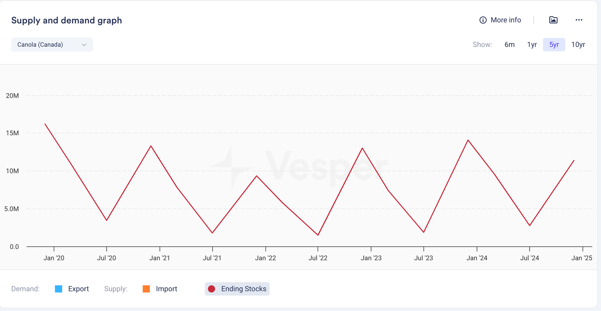This screenshot has height=311, width=601.
Task: Click the More info circle icon
Action: point(483,20)
